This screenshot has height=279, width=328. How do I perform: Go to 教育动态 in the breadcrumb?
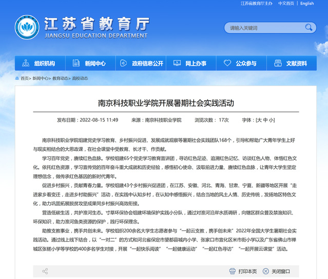click(x=61, y=78)
